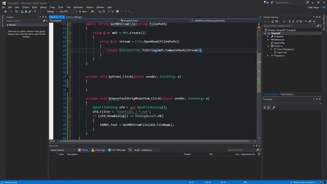Click the Project column header in Error List
The height and width of the screenshot is (184, 327).
(188, 154)
